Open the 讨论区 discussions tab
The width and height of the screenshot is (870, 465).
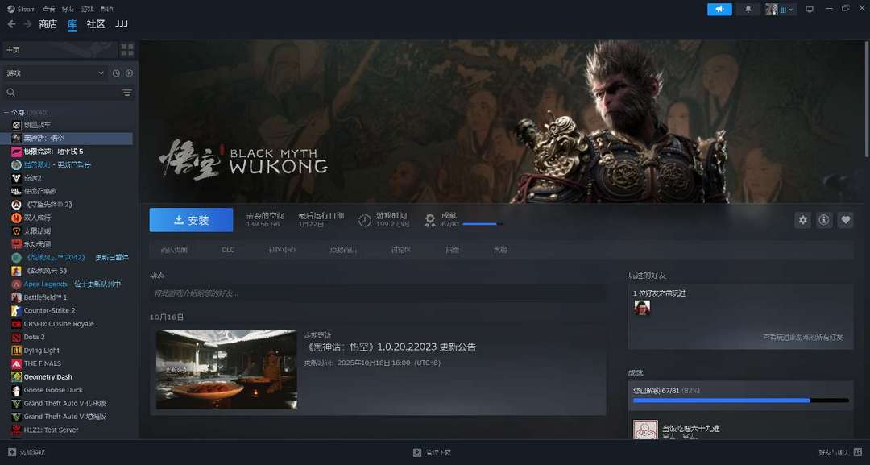400,250
